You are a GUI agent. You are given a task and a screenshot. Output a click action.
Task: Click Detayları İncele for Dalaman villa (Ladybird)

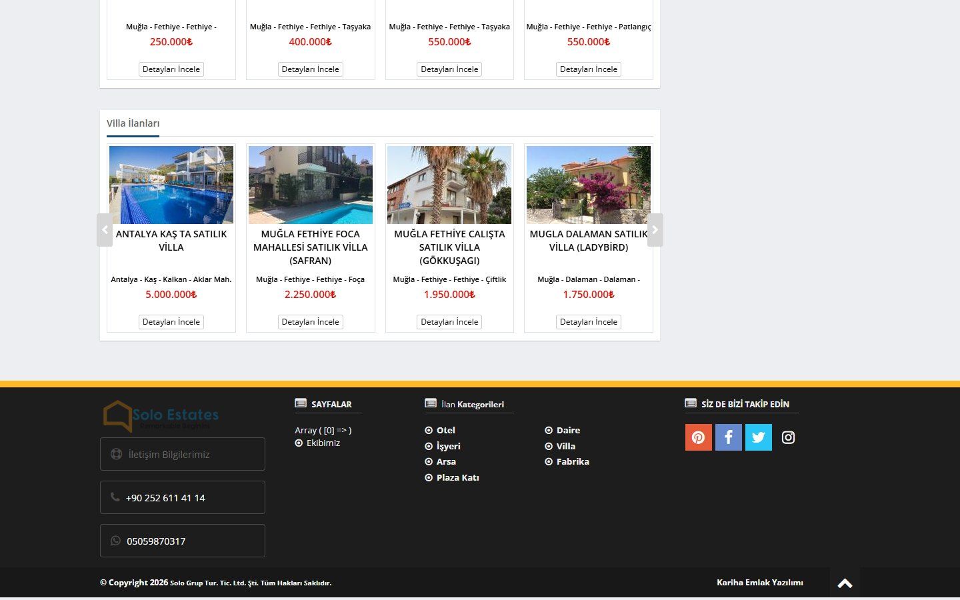(x=589, y=322)
